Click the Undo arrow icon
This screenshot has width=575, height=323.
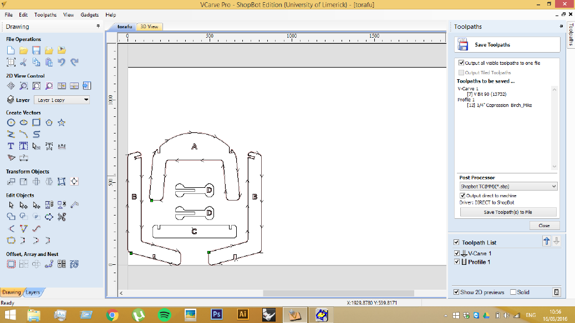click(62, 62)
